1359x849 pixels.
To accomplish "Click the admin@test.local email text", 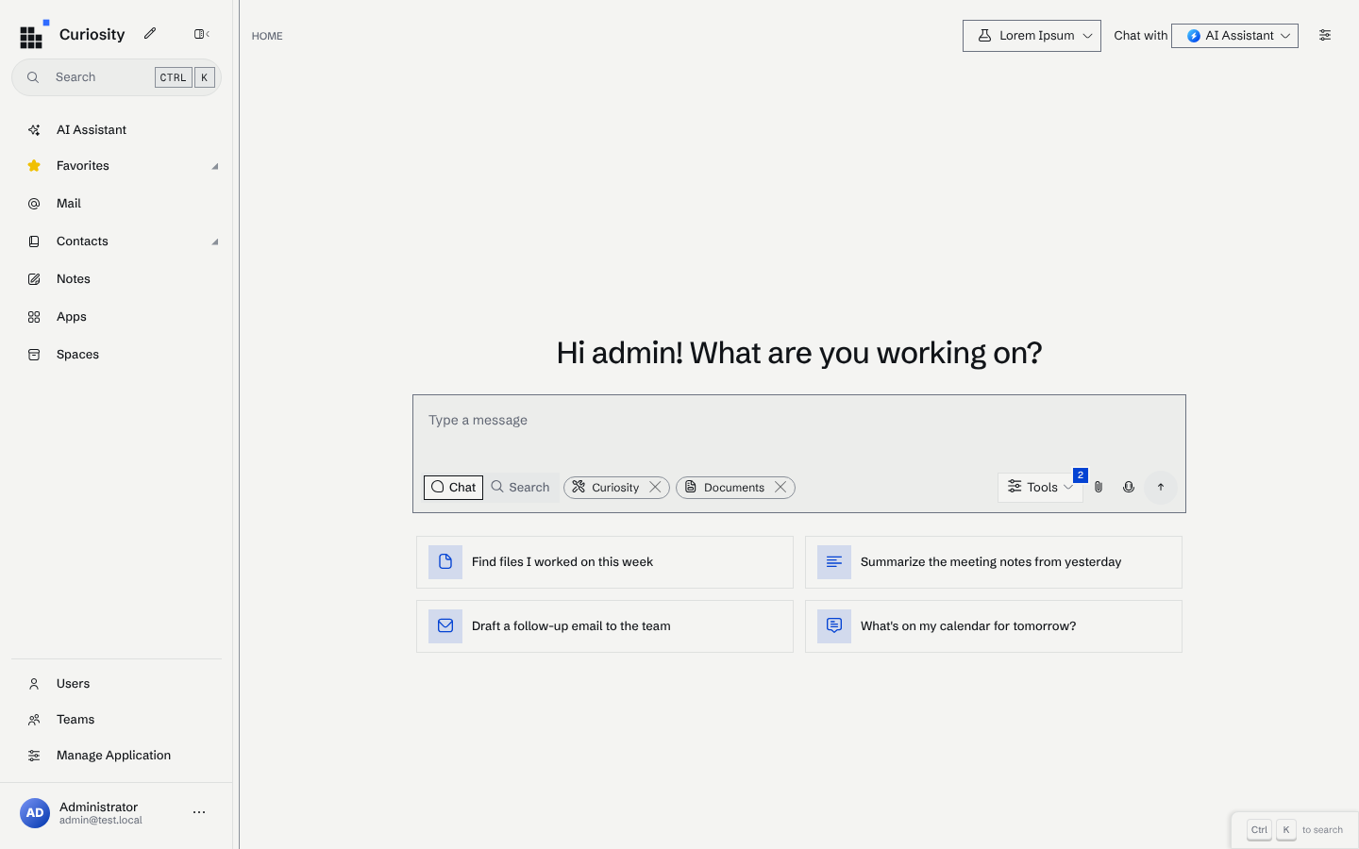I will click(x=101, y=821).
